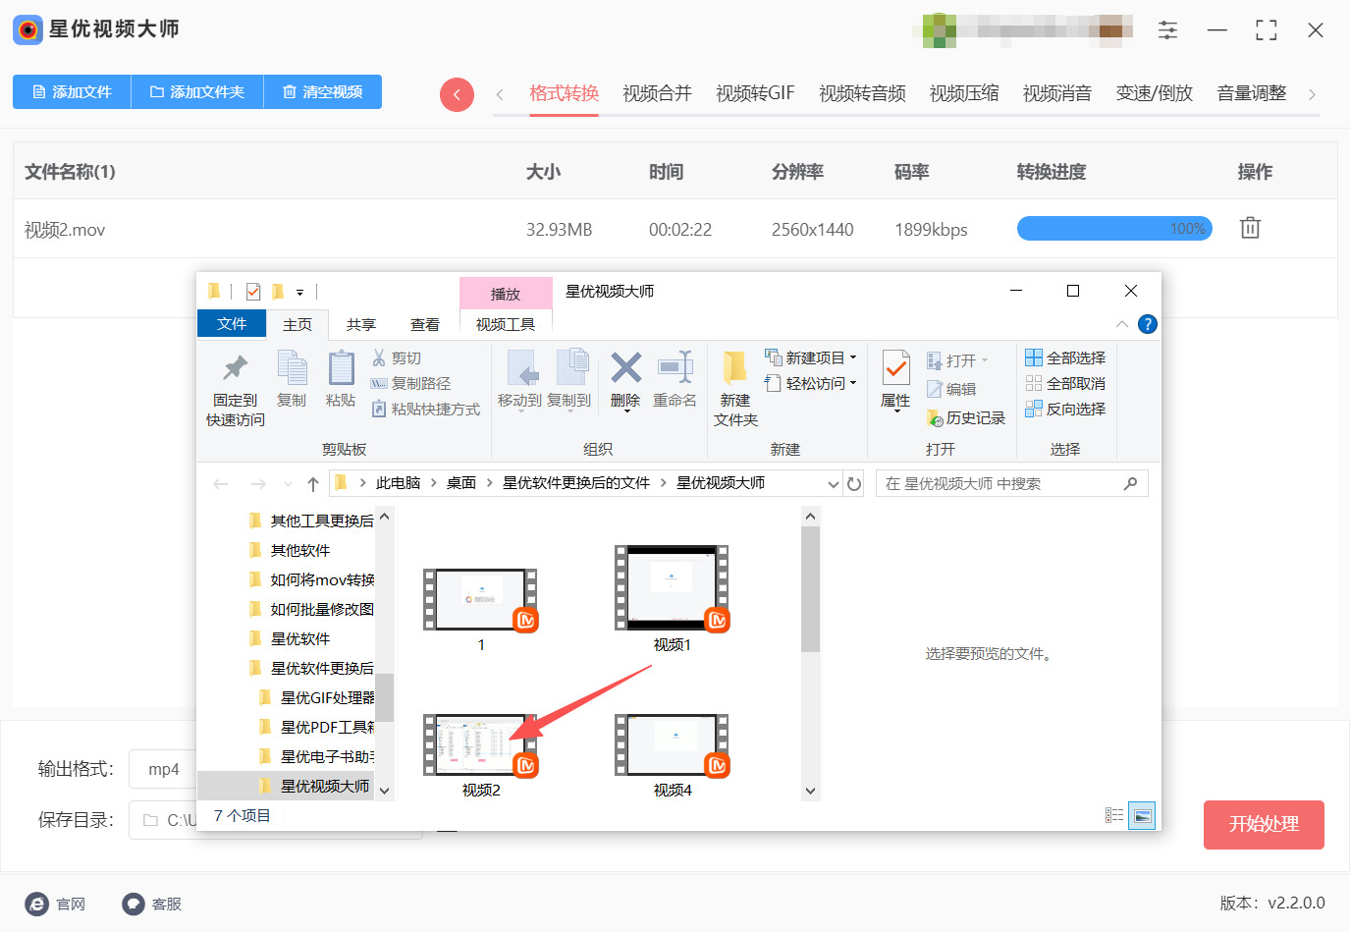Screen dimensions: 1350x933
Task: Click the red back arrow circle button
Action: click(x=457, y=94)
